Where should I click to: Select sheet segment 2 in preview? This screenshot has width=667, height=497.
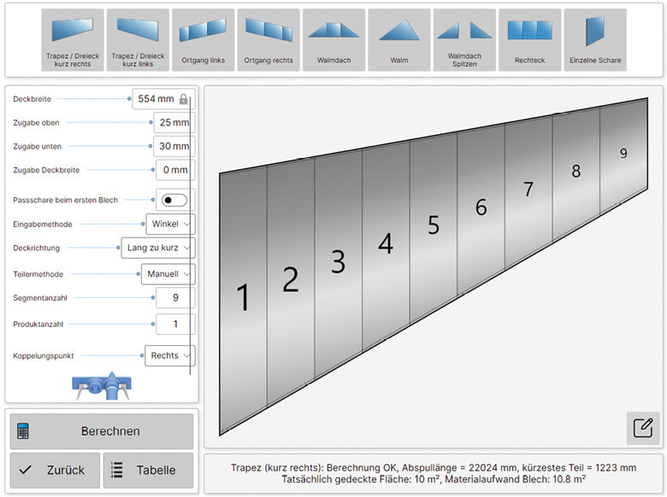click(x=291, y=279)
